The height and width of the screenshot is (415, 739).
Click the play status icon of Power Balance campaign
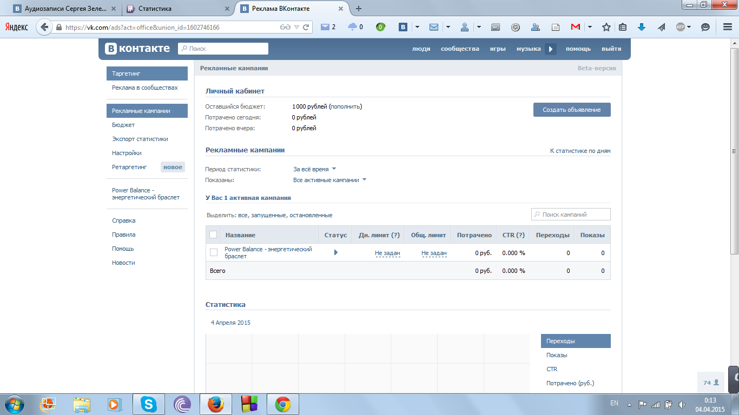click(336, 252)
